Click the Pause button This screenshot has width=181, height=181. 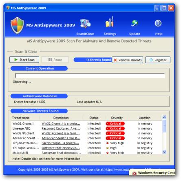point(55,60)
